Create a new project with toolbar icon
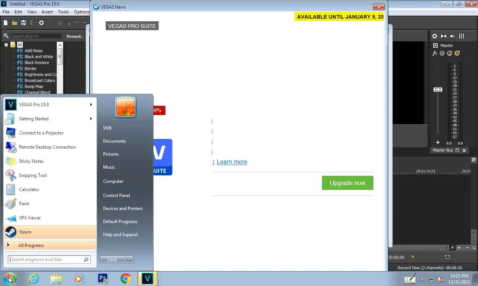 click(6, 23)
